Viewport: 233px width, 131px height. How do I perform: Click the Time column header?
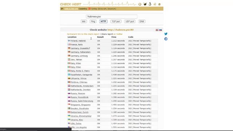[x=114, y=37]
